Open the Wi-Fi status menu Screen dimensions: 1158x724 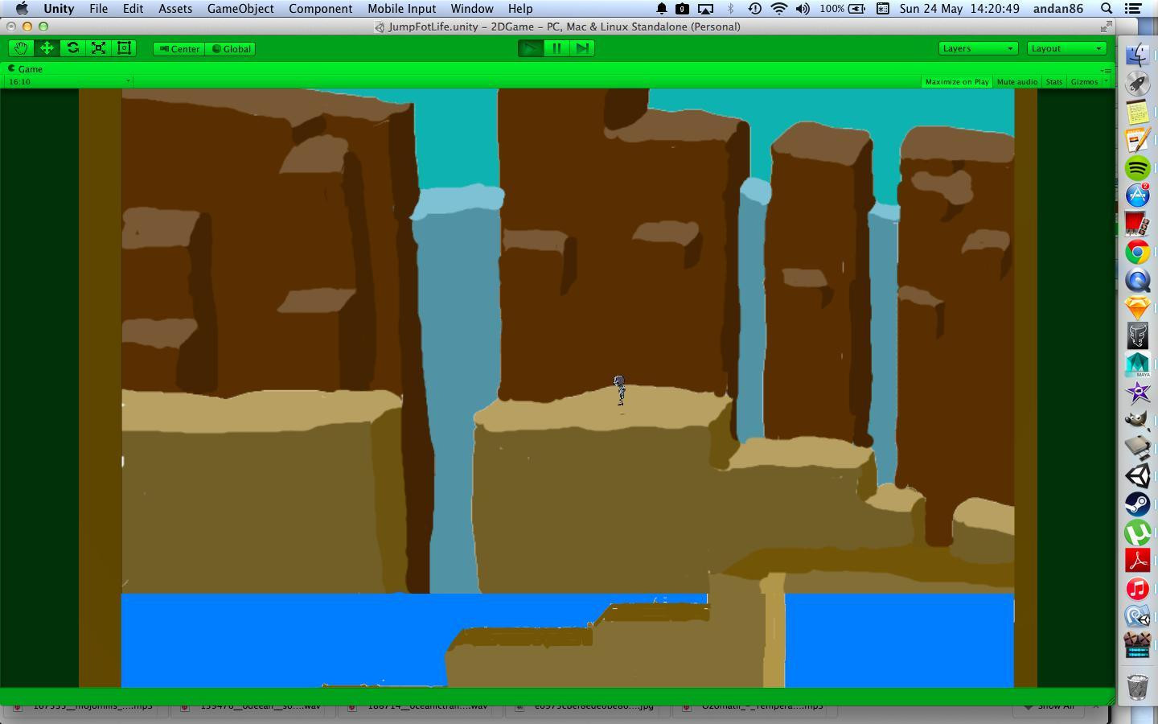778,9
